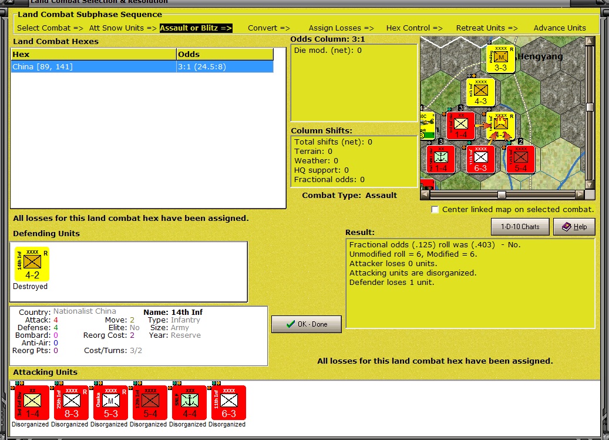Click the 3:1 (24.5:8) odds cell

[225, 67]
